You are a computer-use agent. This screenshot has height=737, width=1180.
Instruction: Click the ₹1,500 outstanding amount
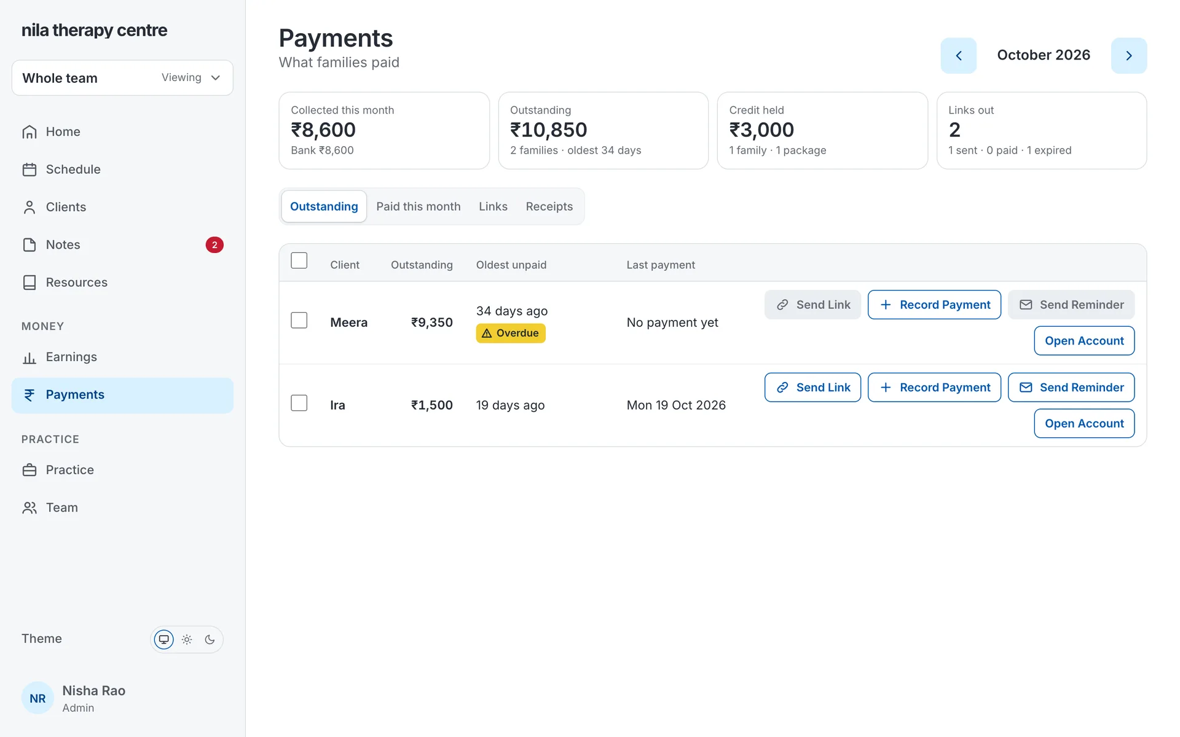tap(431, 405)
